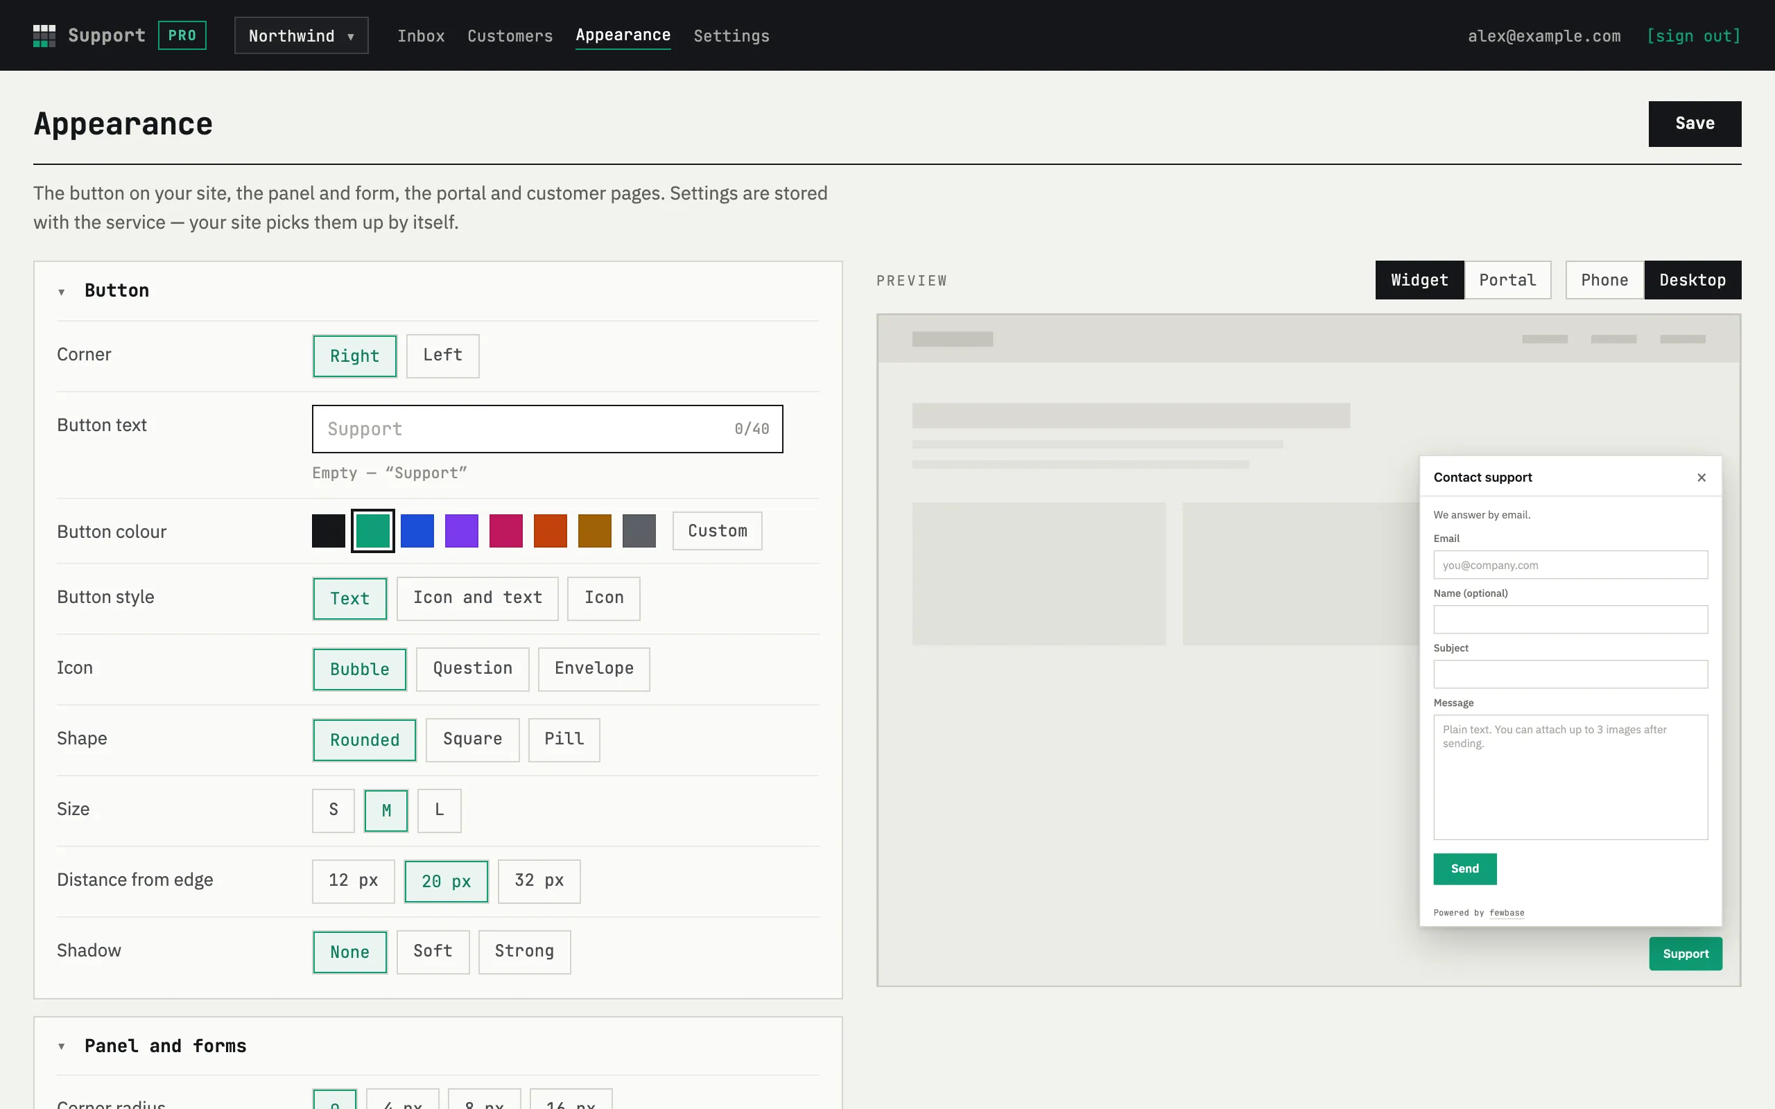This screenshot has width=1775, height=1109.
Task: Open the Inbox page
Action: (x=421, y=36)
